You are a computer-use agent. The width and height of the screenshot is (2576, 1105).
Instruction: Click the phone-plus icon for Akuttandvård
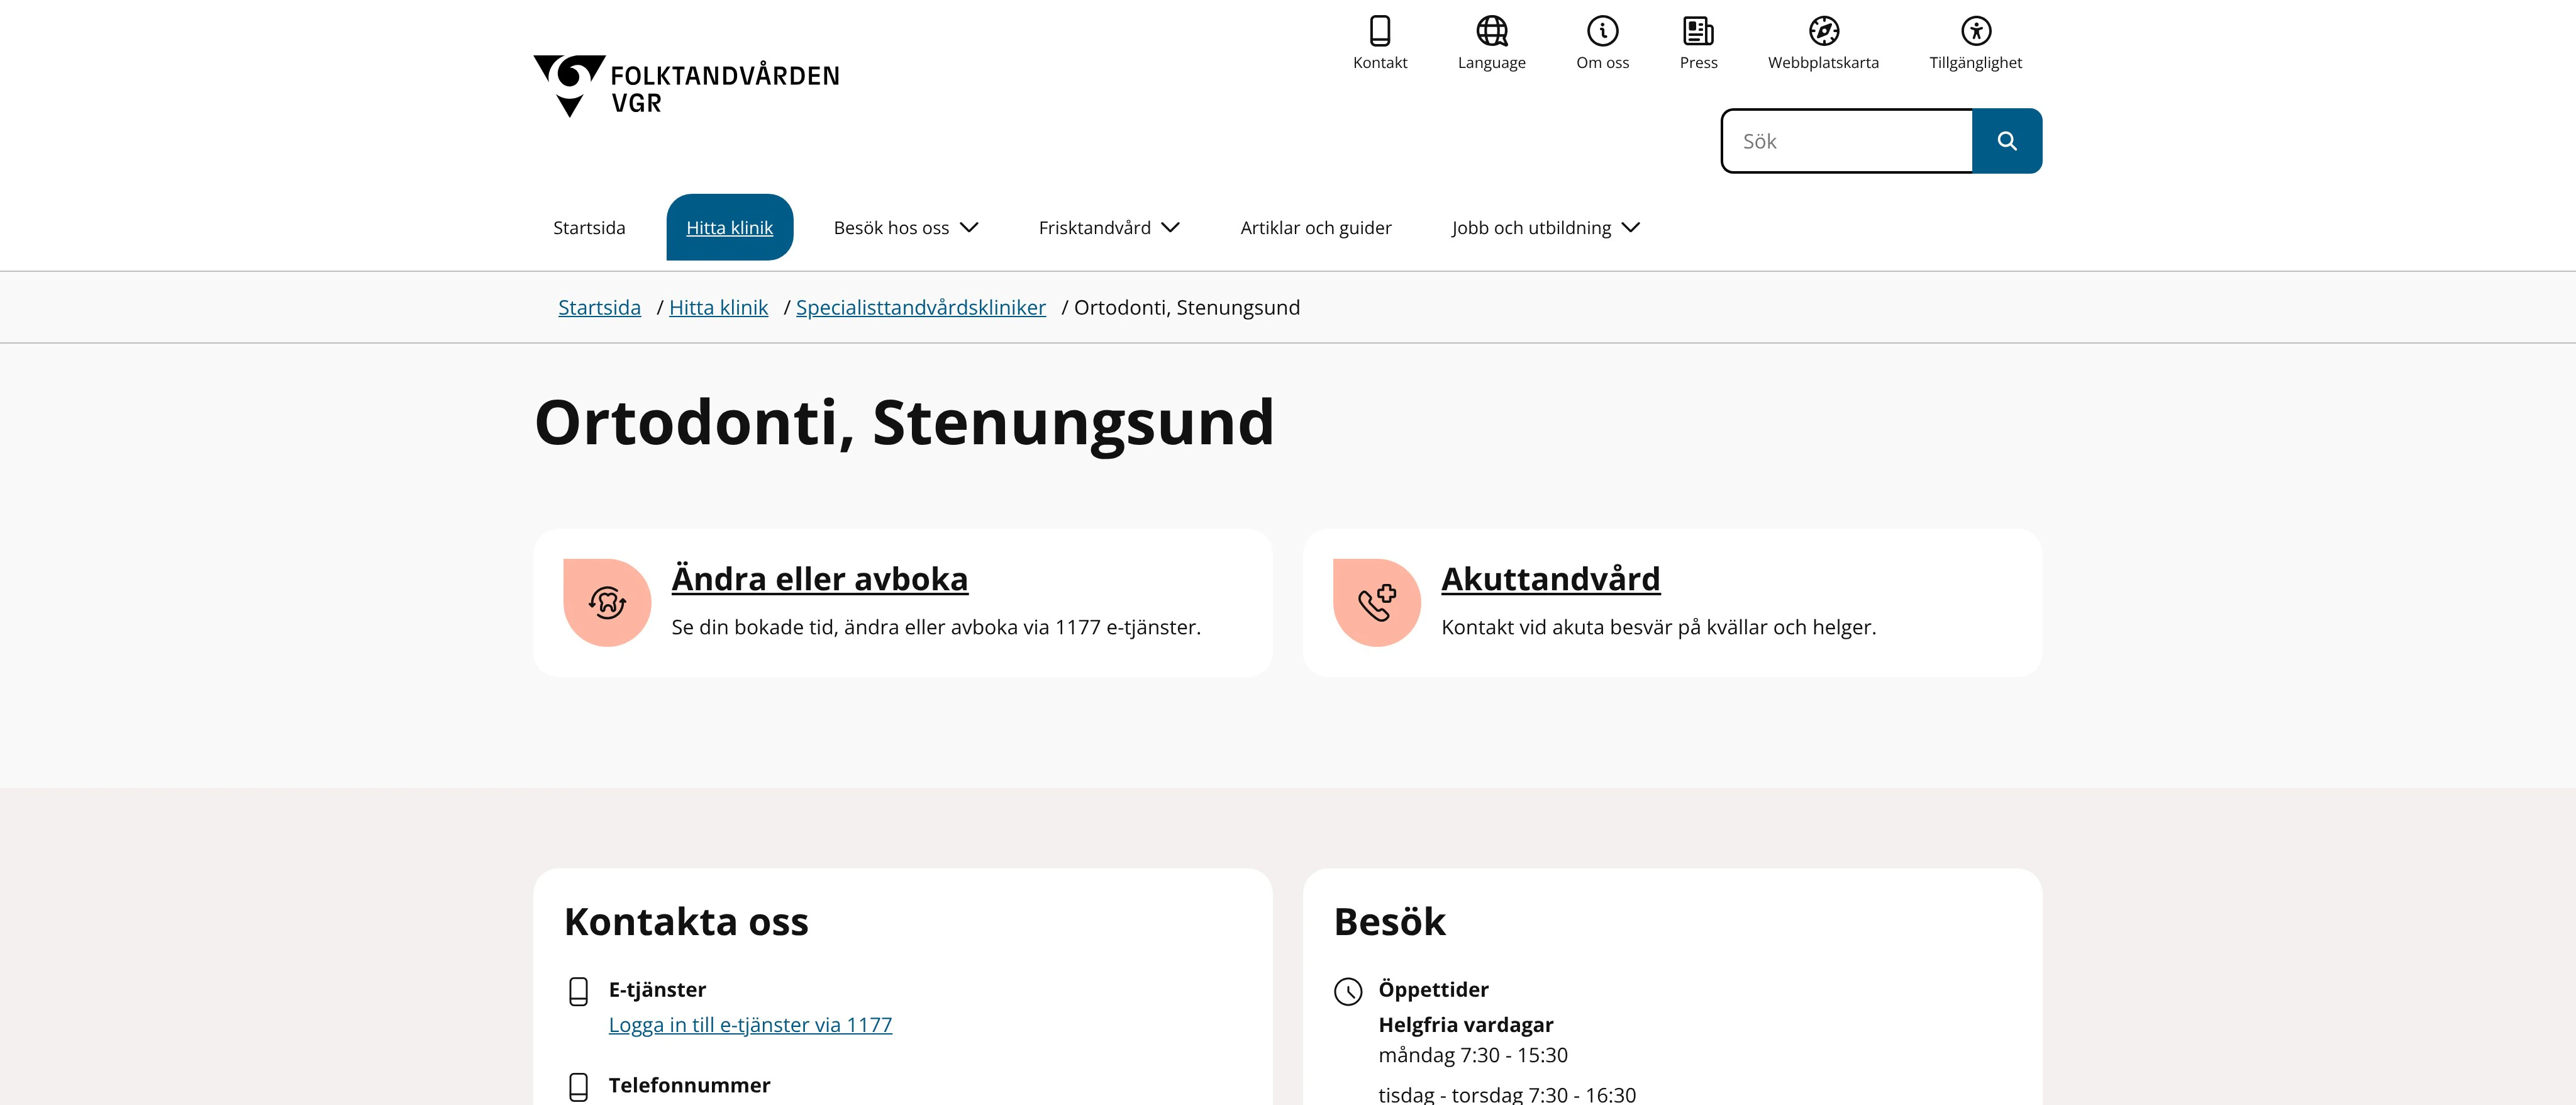(1377, 603)
